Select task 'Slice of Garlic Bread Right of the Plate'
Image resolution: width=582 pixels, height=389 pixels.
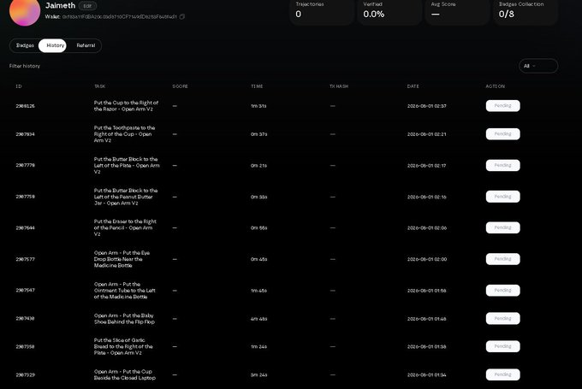(123, 346)
